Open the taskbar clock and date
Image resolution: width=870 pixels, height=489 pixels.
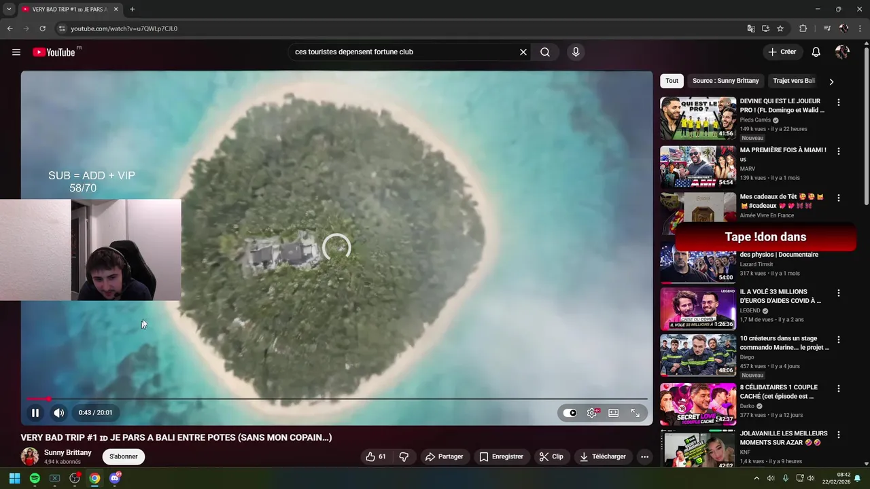coord(837,478)
